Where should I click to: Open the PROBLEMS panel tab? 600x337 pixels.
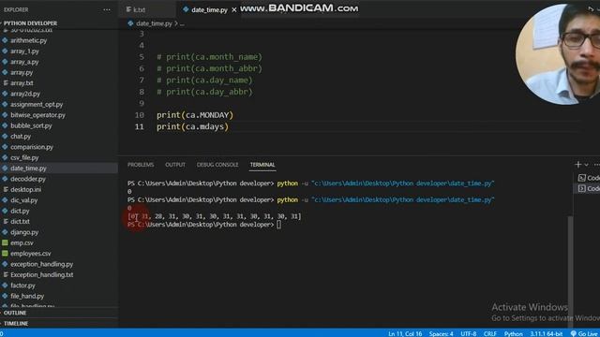click(x=141, y=165)
